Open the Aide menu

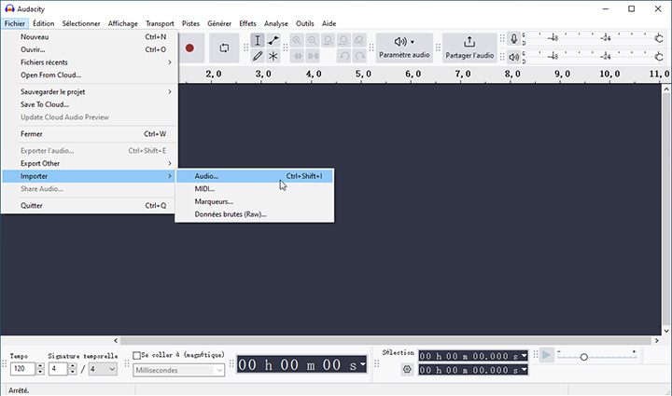(329, 23)
